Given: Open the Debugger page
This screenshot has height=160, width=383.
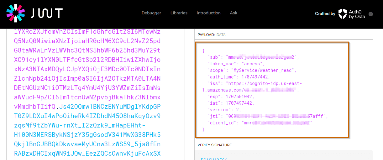Looking at the screenshot, I should click(151, 13).
